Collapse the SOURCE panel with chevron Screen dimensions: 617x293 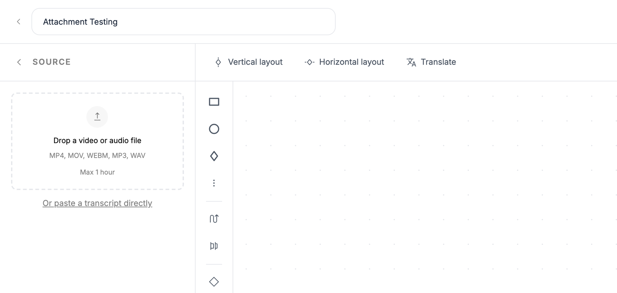[x=19, y=62]
